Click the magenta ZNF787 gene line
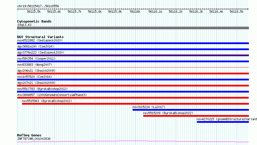 [133, 142]
